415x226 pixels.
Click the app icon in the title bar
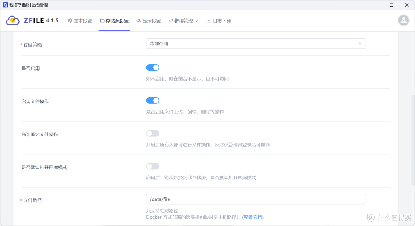pyautogui.click(x=5, y=5)
